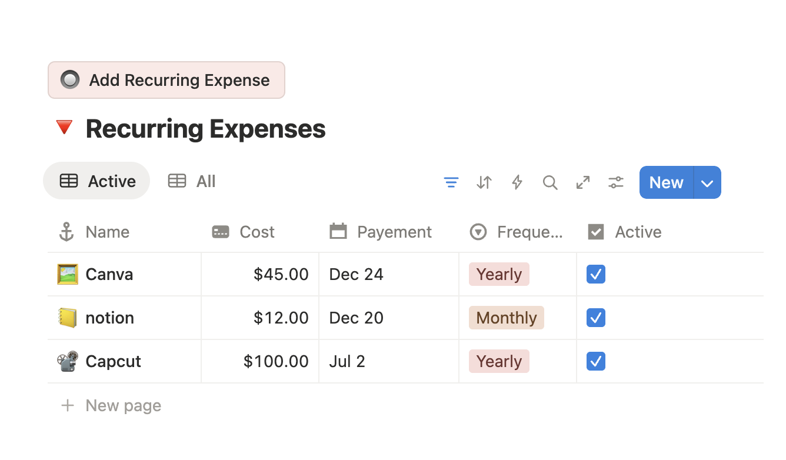This screenshot has width=786, height=460.
Task: Switch to the All view tab
Action: (191, 181)
